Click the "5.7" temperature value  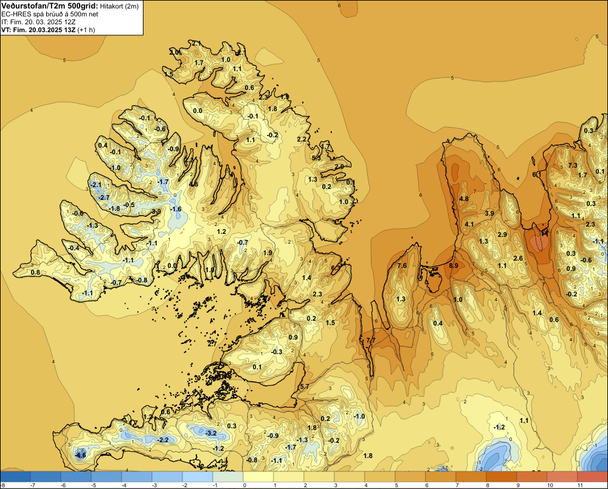point(305,386)
